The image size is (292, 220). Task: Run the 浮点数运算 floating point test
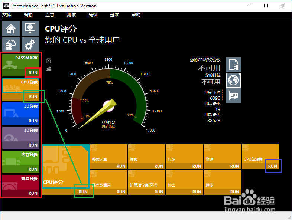pyautogui.click(x=121, y=192)
